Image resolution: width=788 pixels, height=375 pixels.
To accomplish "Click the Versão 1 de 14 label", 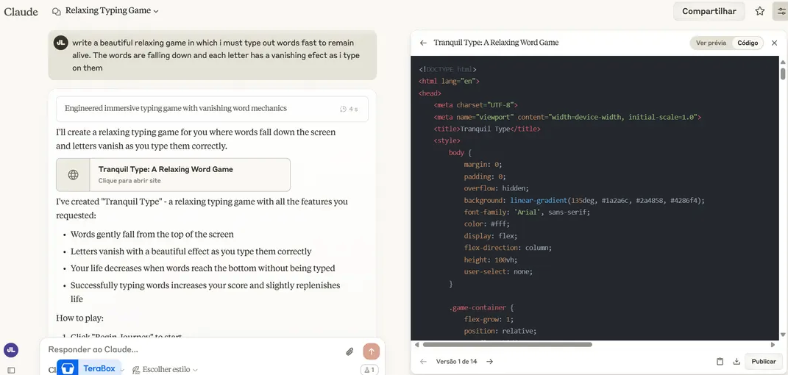I will (456, 362).
